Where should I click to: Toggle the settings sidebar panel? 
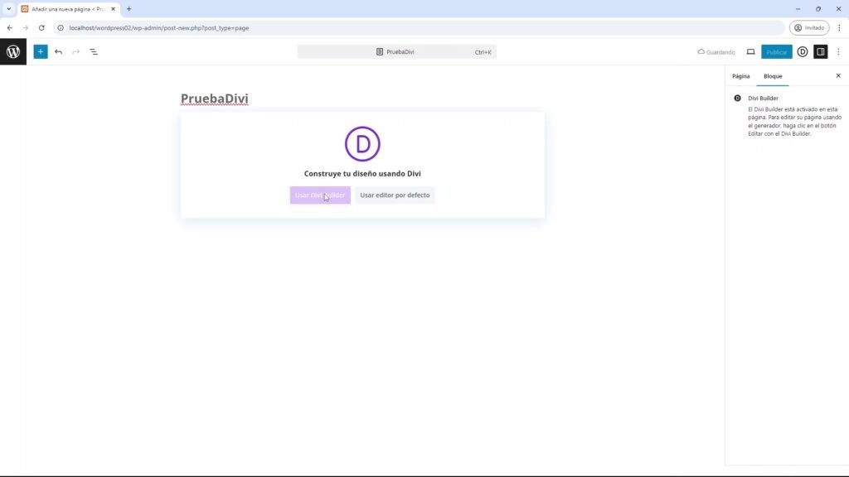pos(820,52)
